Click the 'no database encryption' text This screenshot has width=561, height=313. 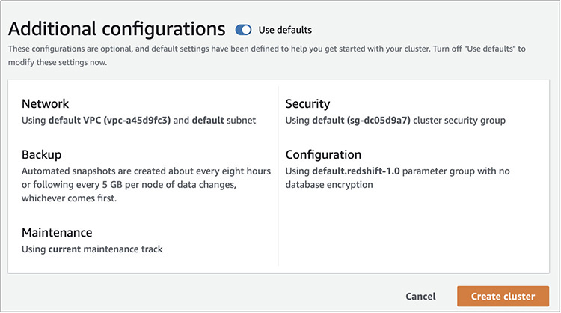pyautogui.click(x=329, y=184)
